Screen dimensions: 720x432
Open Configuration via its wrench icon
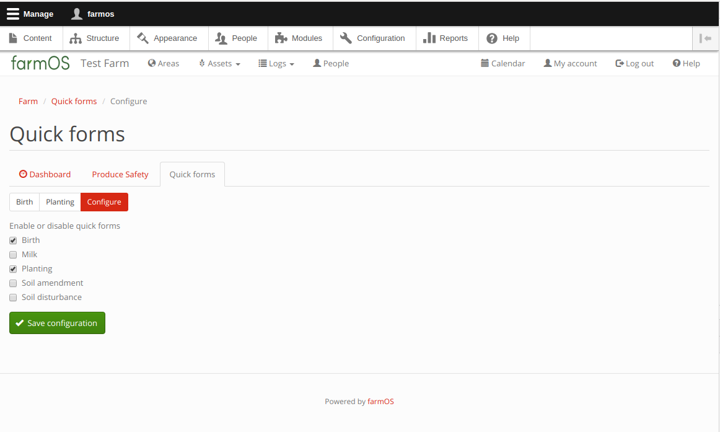click(346, 38)
